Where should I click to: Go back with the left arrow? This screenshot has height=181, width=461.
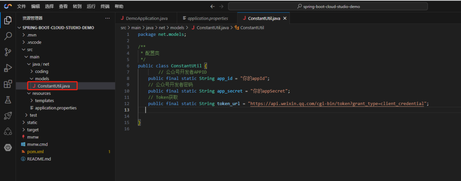click(213, 6)
